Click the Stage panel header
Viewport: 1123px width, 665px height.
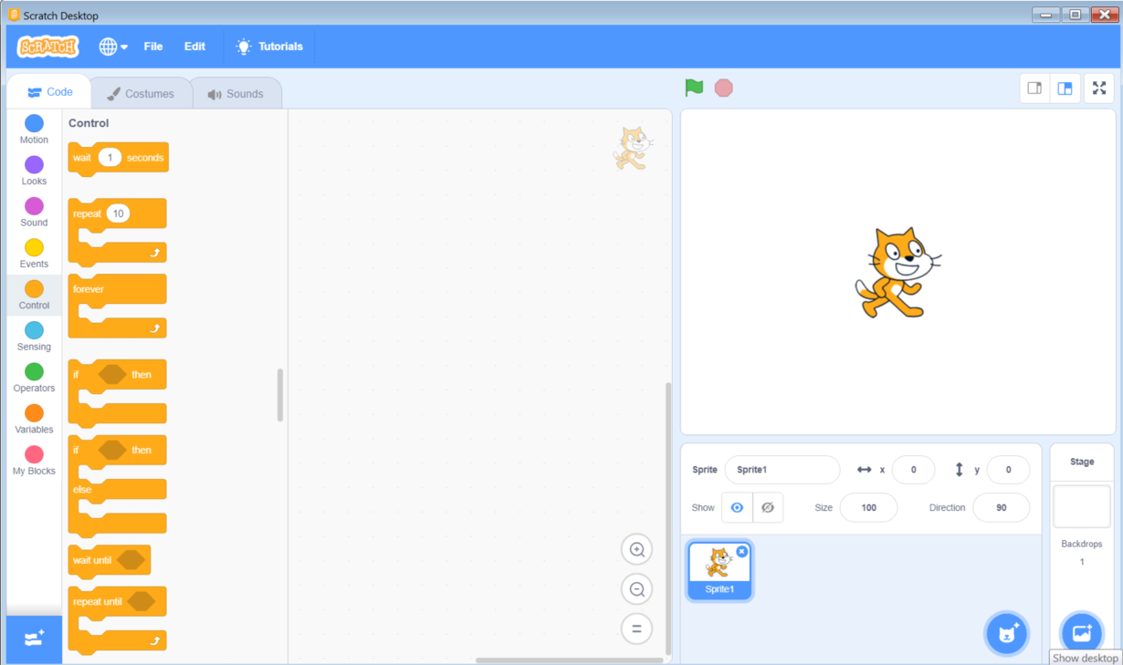1082,462
